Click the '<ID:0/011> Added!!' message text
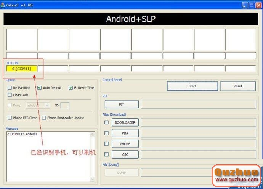The image size is (263, 189). pos(22,134)
